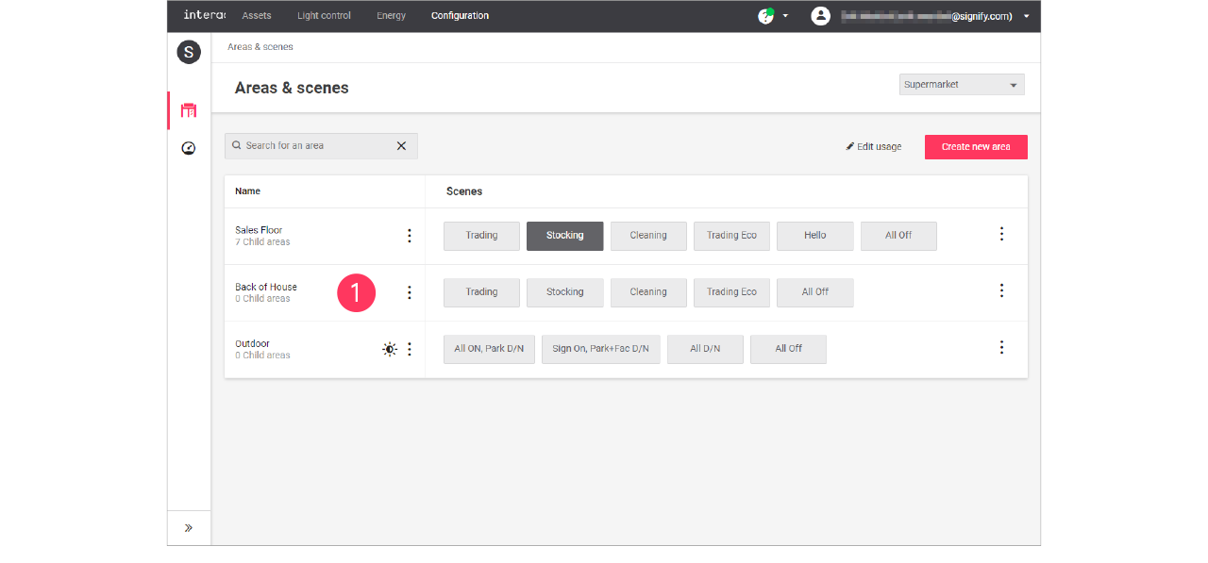Open Outdoor area three-dot menu
1208x563 pixels.
click(409, 349)
